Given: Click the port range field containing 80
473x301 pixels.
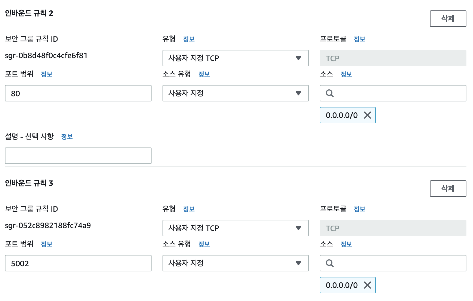Looking at the screenshot, I should coord(78,93).
